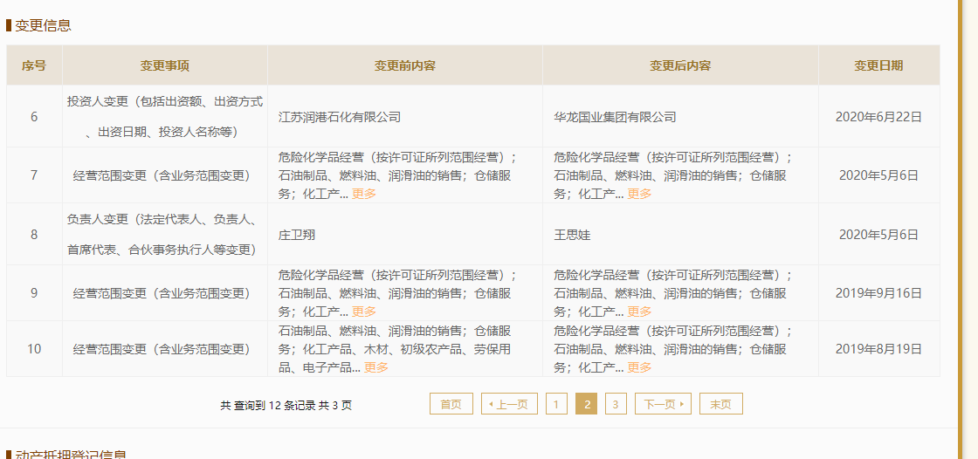Expand 更多 in row 9 before-change content
This screenshot has height=459, width=978.
[364, 312]
